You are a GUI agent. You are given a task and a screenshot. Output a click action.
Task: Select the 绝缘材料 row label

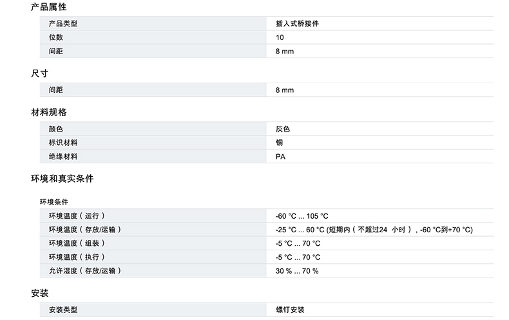click(x=63, y=156)
